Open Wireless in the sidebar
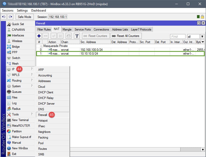Viewport: 206px width, 157px height. [x=21, y=41]
